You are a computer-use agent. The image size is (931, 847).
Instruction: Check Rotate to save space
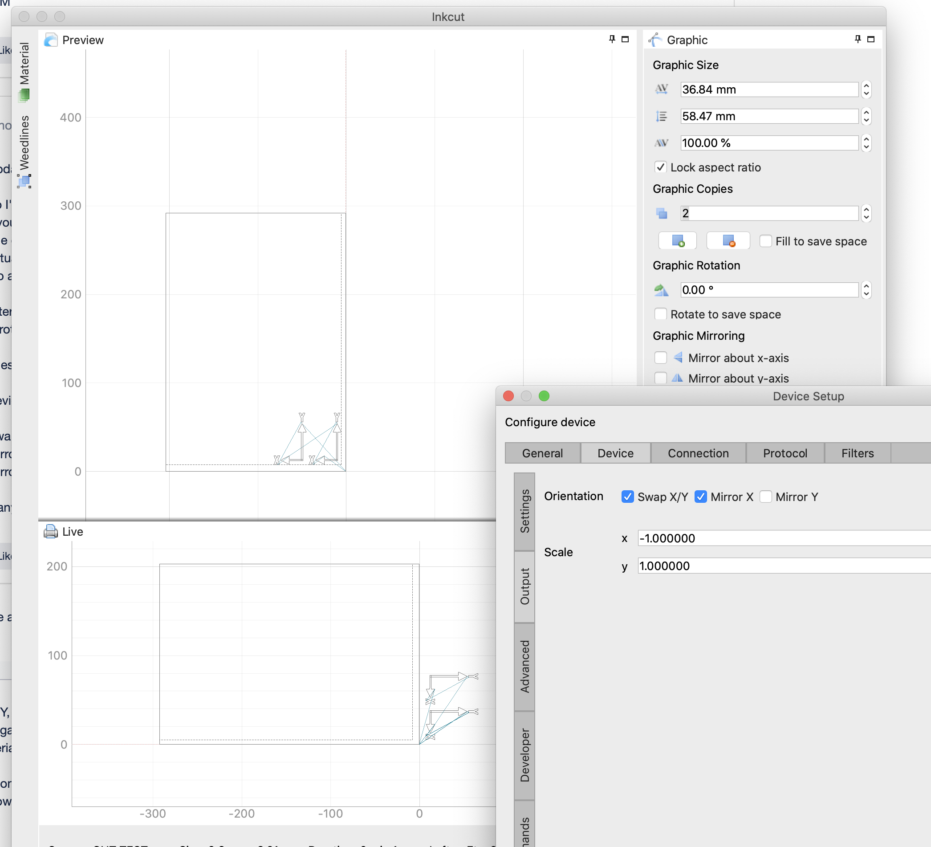pos(660,314)
